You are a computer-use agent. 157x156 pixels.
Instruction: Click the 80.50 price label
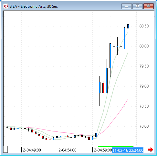144,26
